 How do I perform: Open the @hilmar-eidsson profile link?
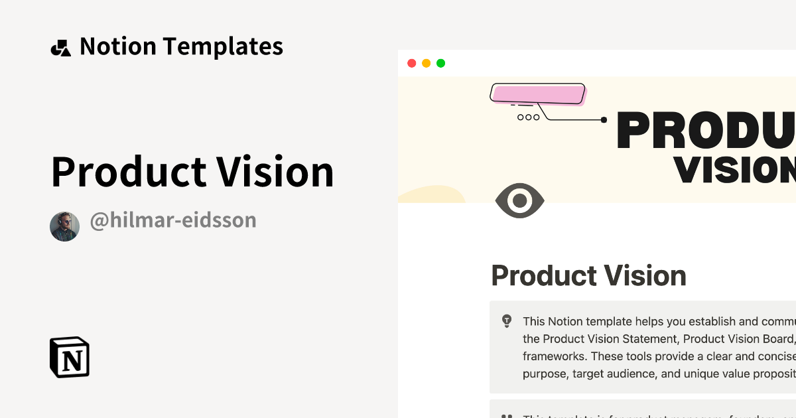[173, 220]
